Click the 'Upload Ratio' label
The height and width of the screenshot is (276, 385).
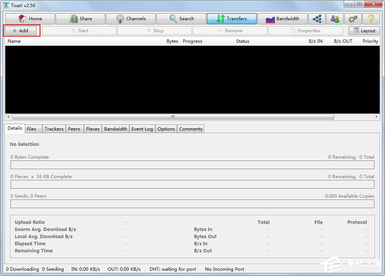(30, 222)
